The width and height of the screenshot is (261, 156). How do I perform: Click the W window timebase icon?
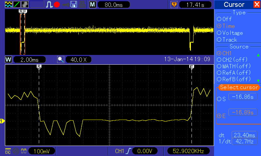pyautogui.click(x=8, y=59)
